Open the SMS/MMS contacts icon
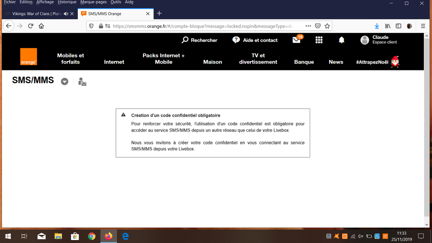This screenshot has height=243, width=432. pyautogui.click(x=82, y=81)
